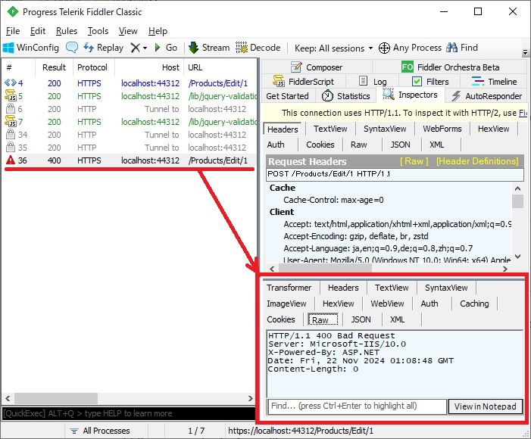Sort sessions by Host column header
Viewport: 531px width, 439px height.
coord(149,67)
